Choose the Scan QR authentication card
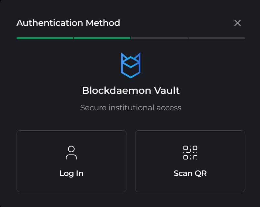The width and height of the screenshot is (260, 207). 190,161
